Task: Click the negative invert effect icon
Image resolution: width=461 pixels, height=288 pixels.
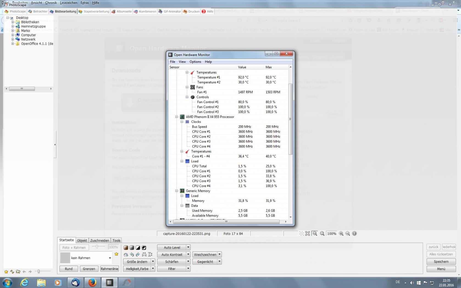Action: (x=144, y=248)
